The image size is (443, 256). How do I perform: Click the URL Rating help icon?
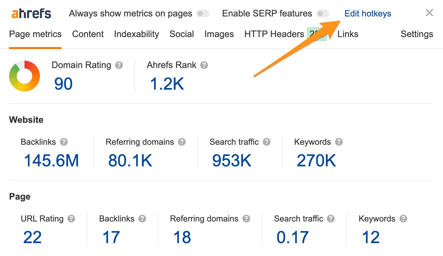click(71, 219)
